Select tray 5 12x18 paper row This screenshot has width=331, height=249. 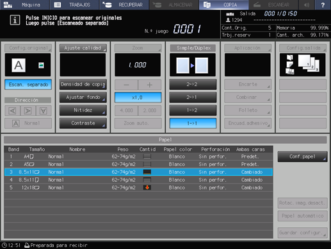138,187
